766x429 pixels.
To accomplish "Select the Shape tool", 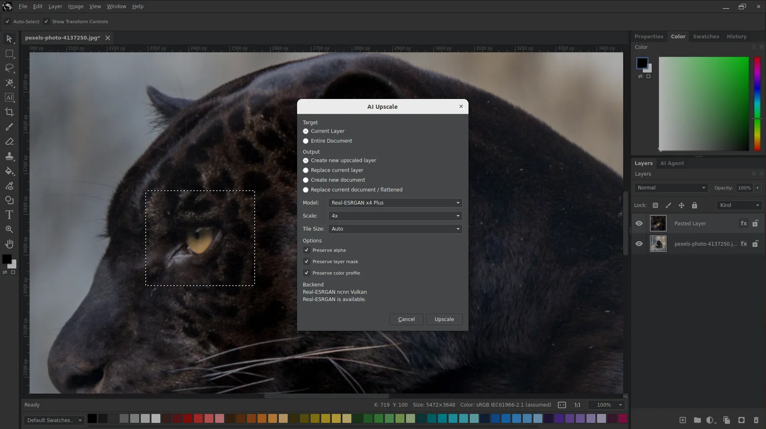I will [x=9, y=200].
